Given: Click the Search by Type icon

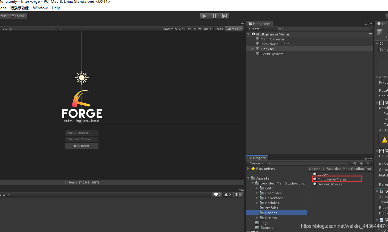Looking at the screenshot, I should coord(355,163).
